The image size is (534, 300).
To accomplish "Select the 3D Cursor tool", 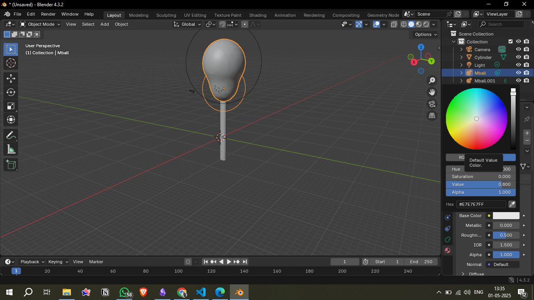I will (11, 63).
